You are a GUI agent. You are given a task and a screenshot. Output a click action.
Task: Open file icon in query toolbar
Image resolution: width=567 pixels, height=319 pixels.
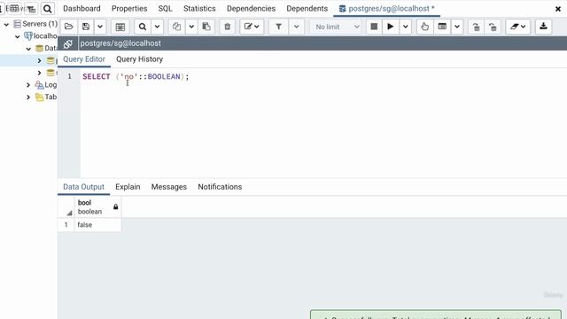[69, 27]
